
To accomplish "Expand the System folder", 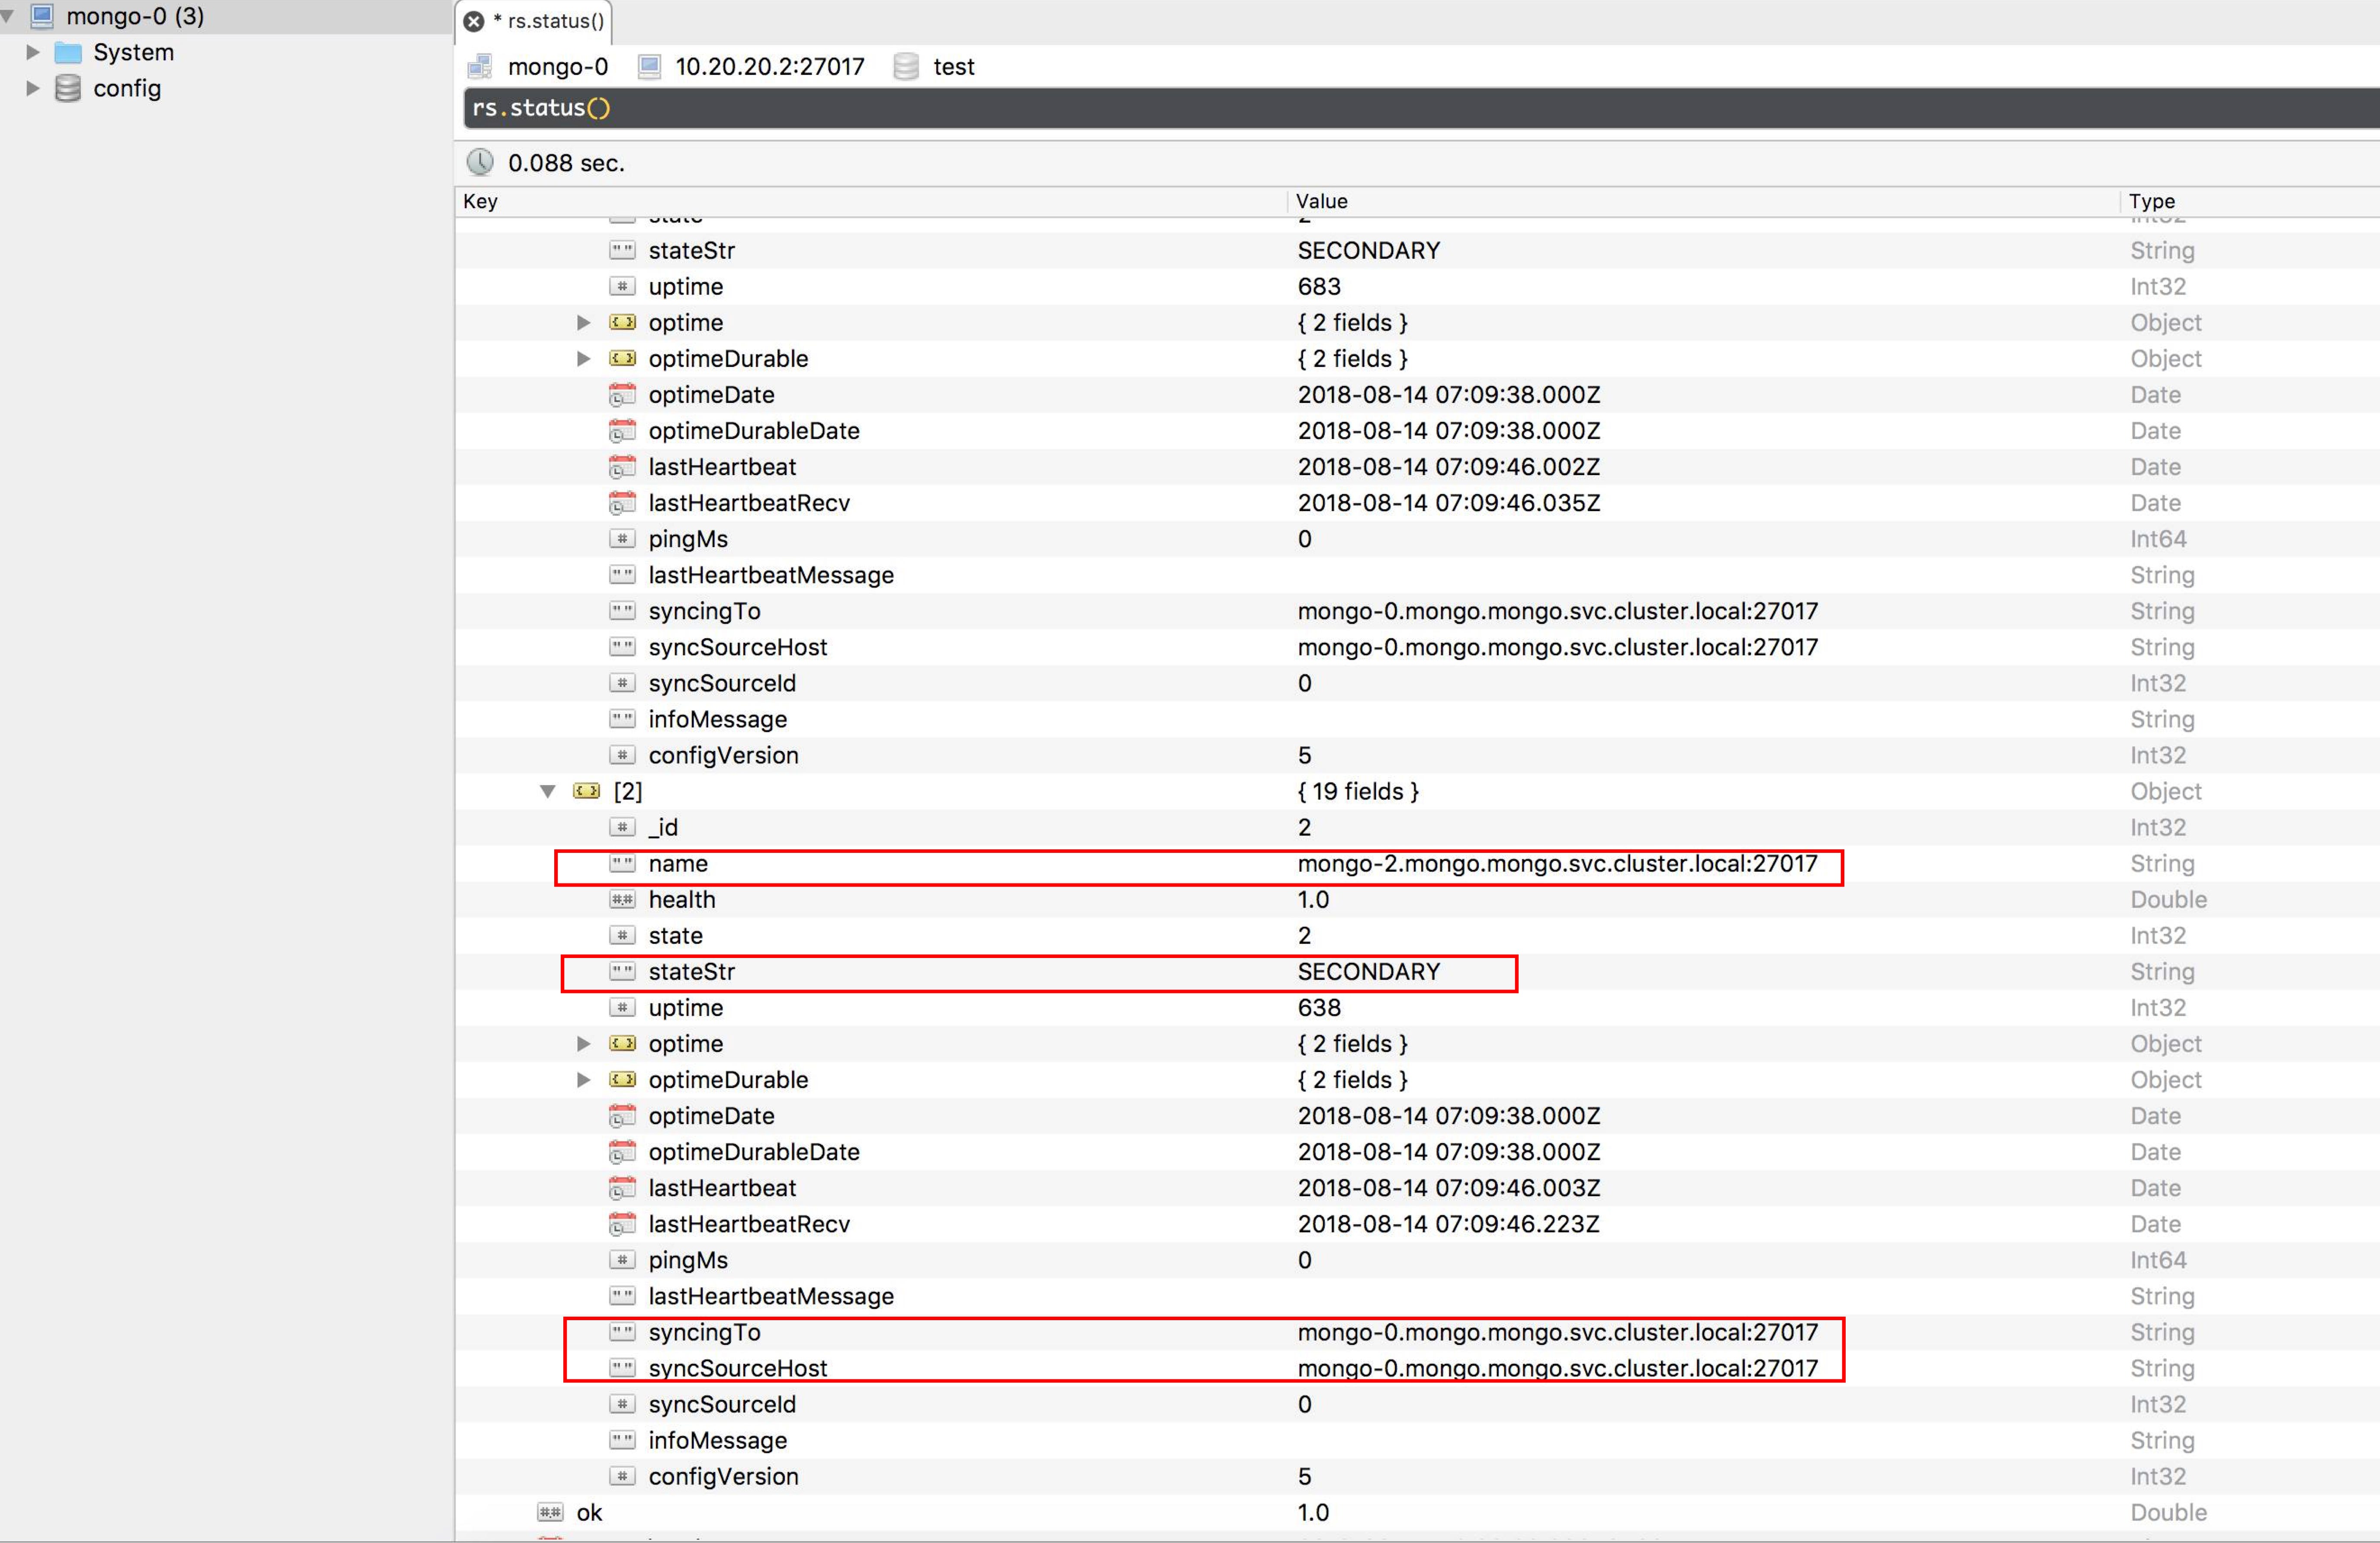I will pyautogui.click(x=32, y=52).
